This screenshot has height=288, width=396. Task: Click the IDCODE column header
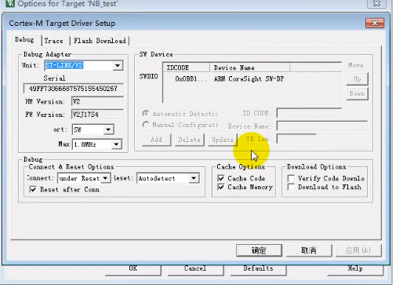[x=187, y=67]
